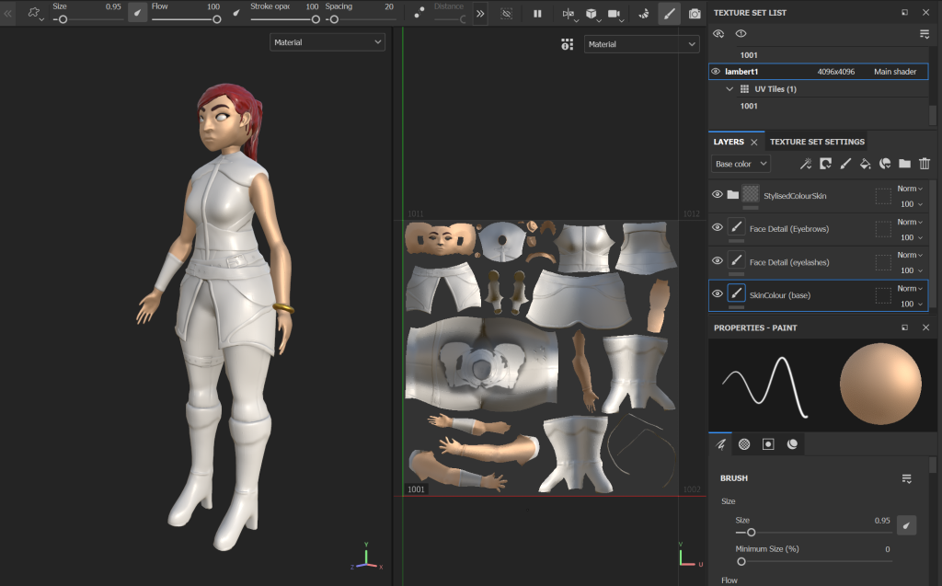
Task: Collapse the UV Tiles (1) expander
Action: tap(729, 89)
